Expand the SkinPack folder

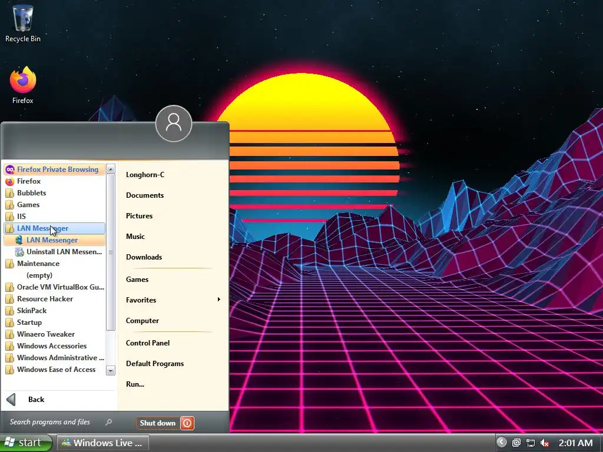tap(54, 311)
